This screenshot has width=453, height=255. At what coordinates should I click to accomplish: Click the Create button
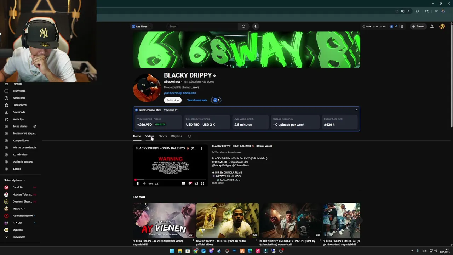(418, 26)
